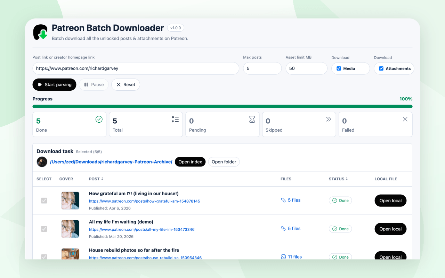Image resolution: width=445 pixels, height=278 pixels.
Task: Focus the Asset limit MB input field
Action: (307, 68)
